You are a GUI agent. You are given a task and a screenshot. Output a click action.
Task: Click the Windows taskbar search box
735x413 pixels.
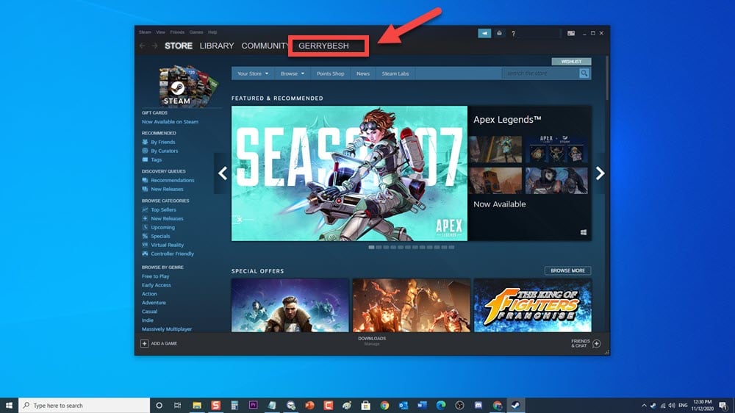[x=85, y=406]
